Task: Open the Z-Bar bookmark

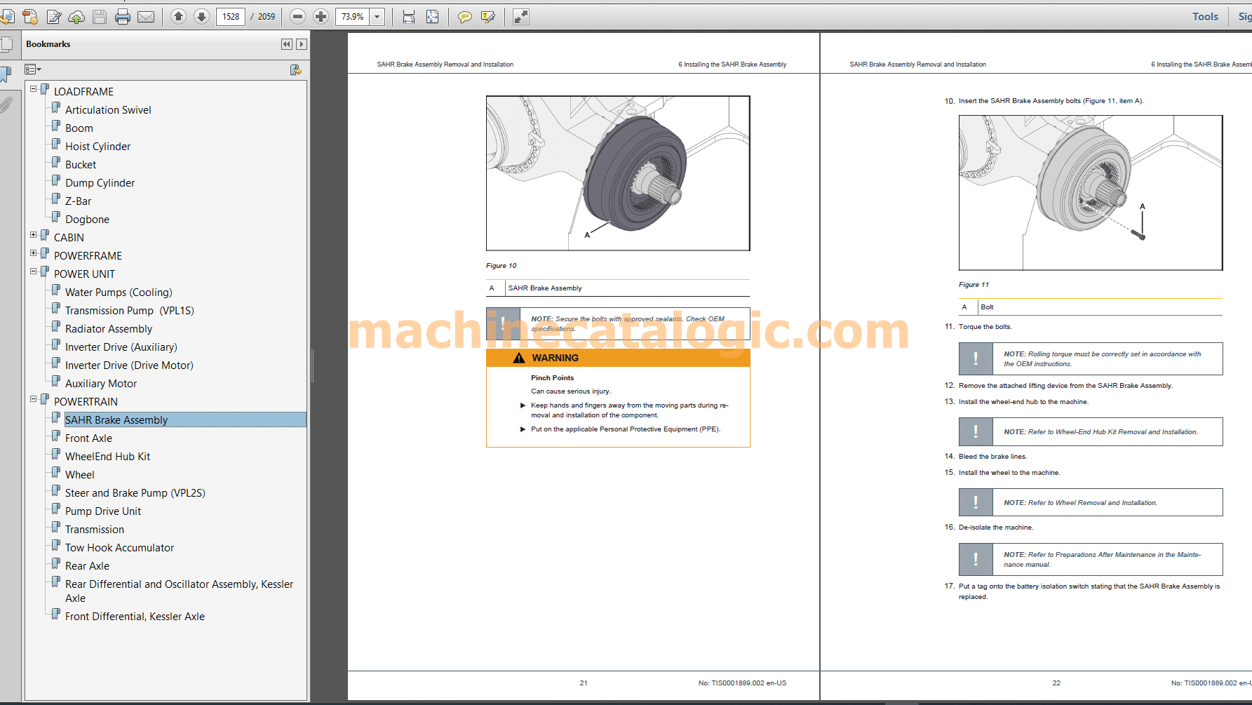Action: (78, 201)
